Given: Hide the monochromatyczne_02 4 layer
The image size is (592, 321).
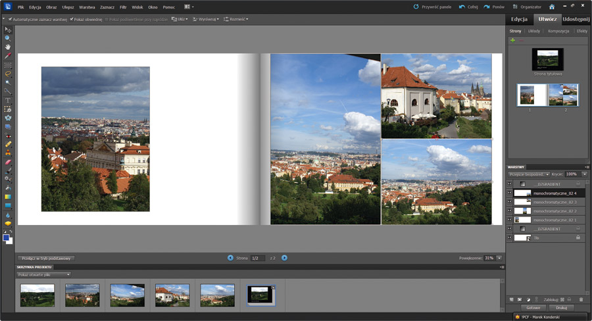Looking at the screenshot, I should [x=509, y=193].
